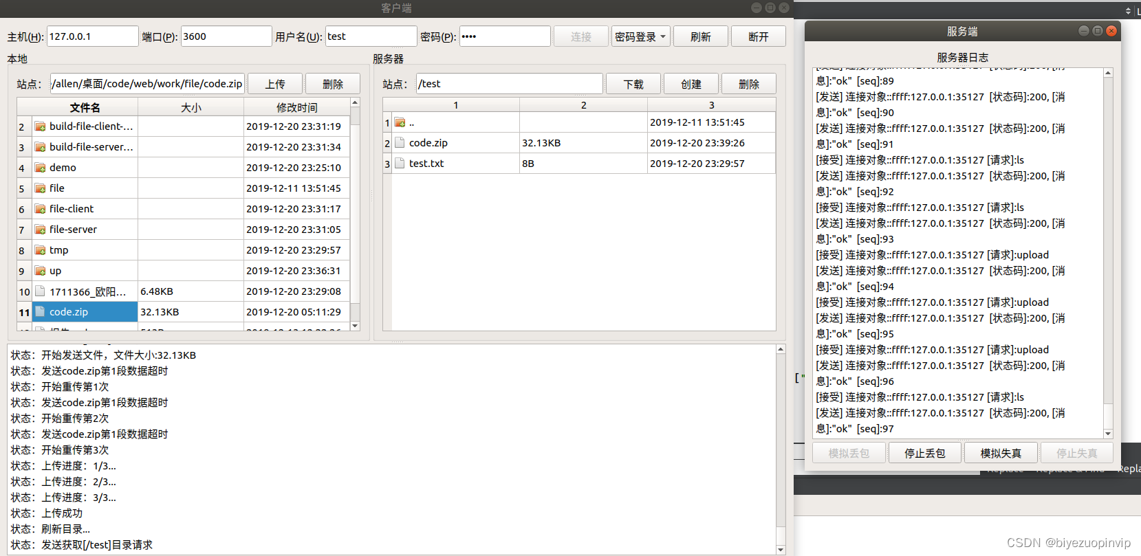Viewport: 1141px width, 556px height.
Task: Click local file list scrollbar down arrow
Action: click(355, 326)
